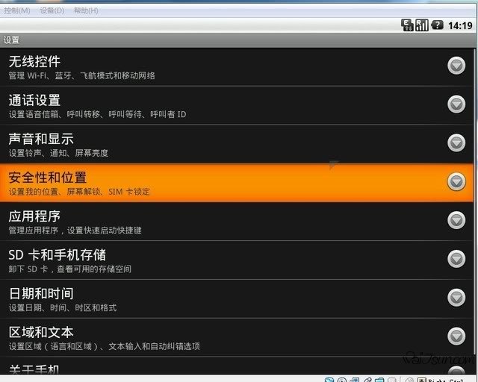This screenshot has height=382, width=478.
Task: Click the battery status icon
Action: pyautogui.click(x=438, y=25)
